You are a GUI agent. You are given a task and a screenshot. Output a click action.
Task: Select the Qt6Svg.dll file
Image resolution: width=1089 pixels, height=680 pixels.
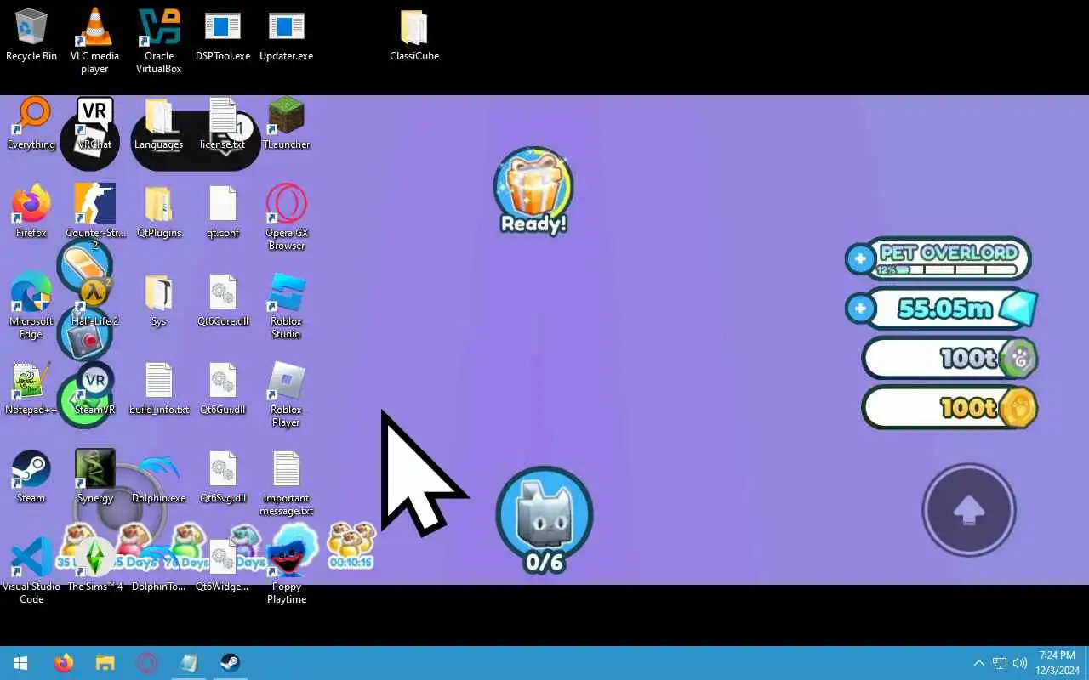[223, 478]
